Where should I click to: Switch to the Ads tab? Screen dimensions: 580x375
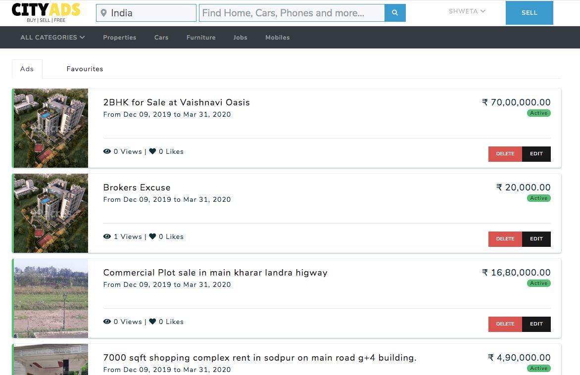[27, 69]
